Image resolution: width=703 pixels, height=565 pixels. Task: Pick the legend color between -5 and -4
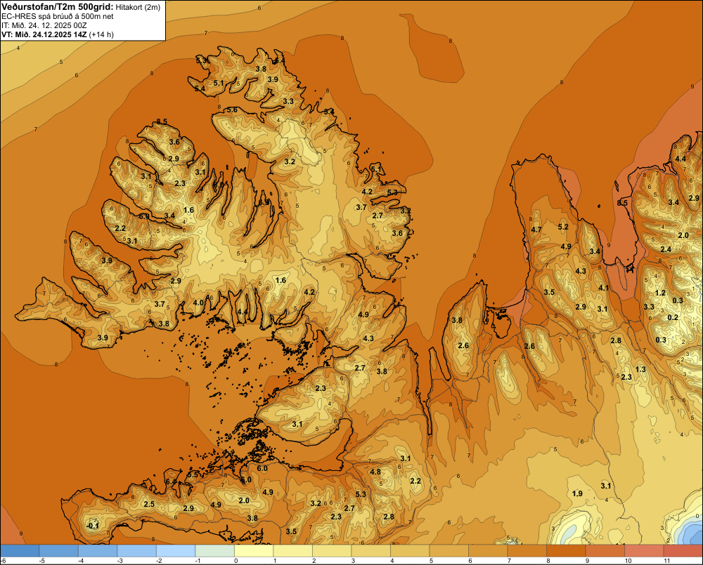(59, 551)
